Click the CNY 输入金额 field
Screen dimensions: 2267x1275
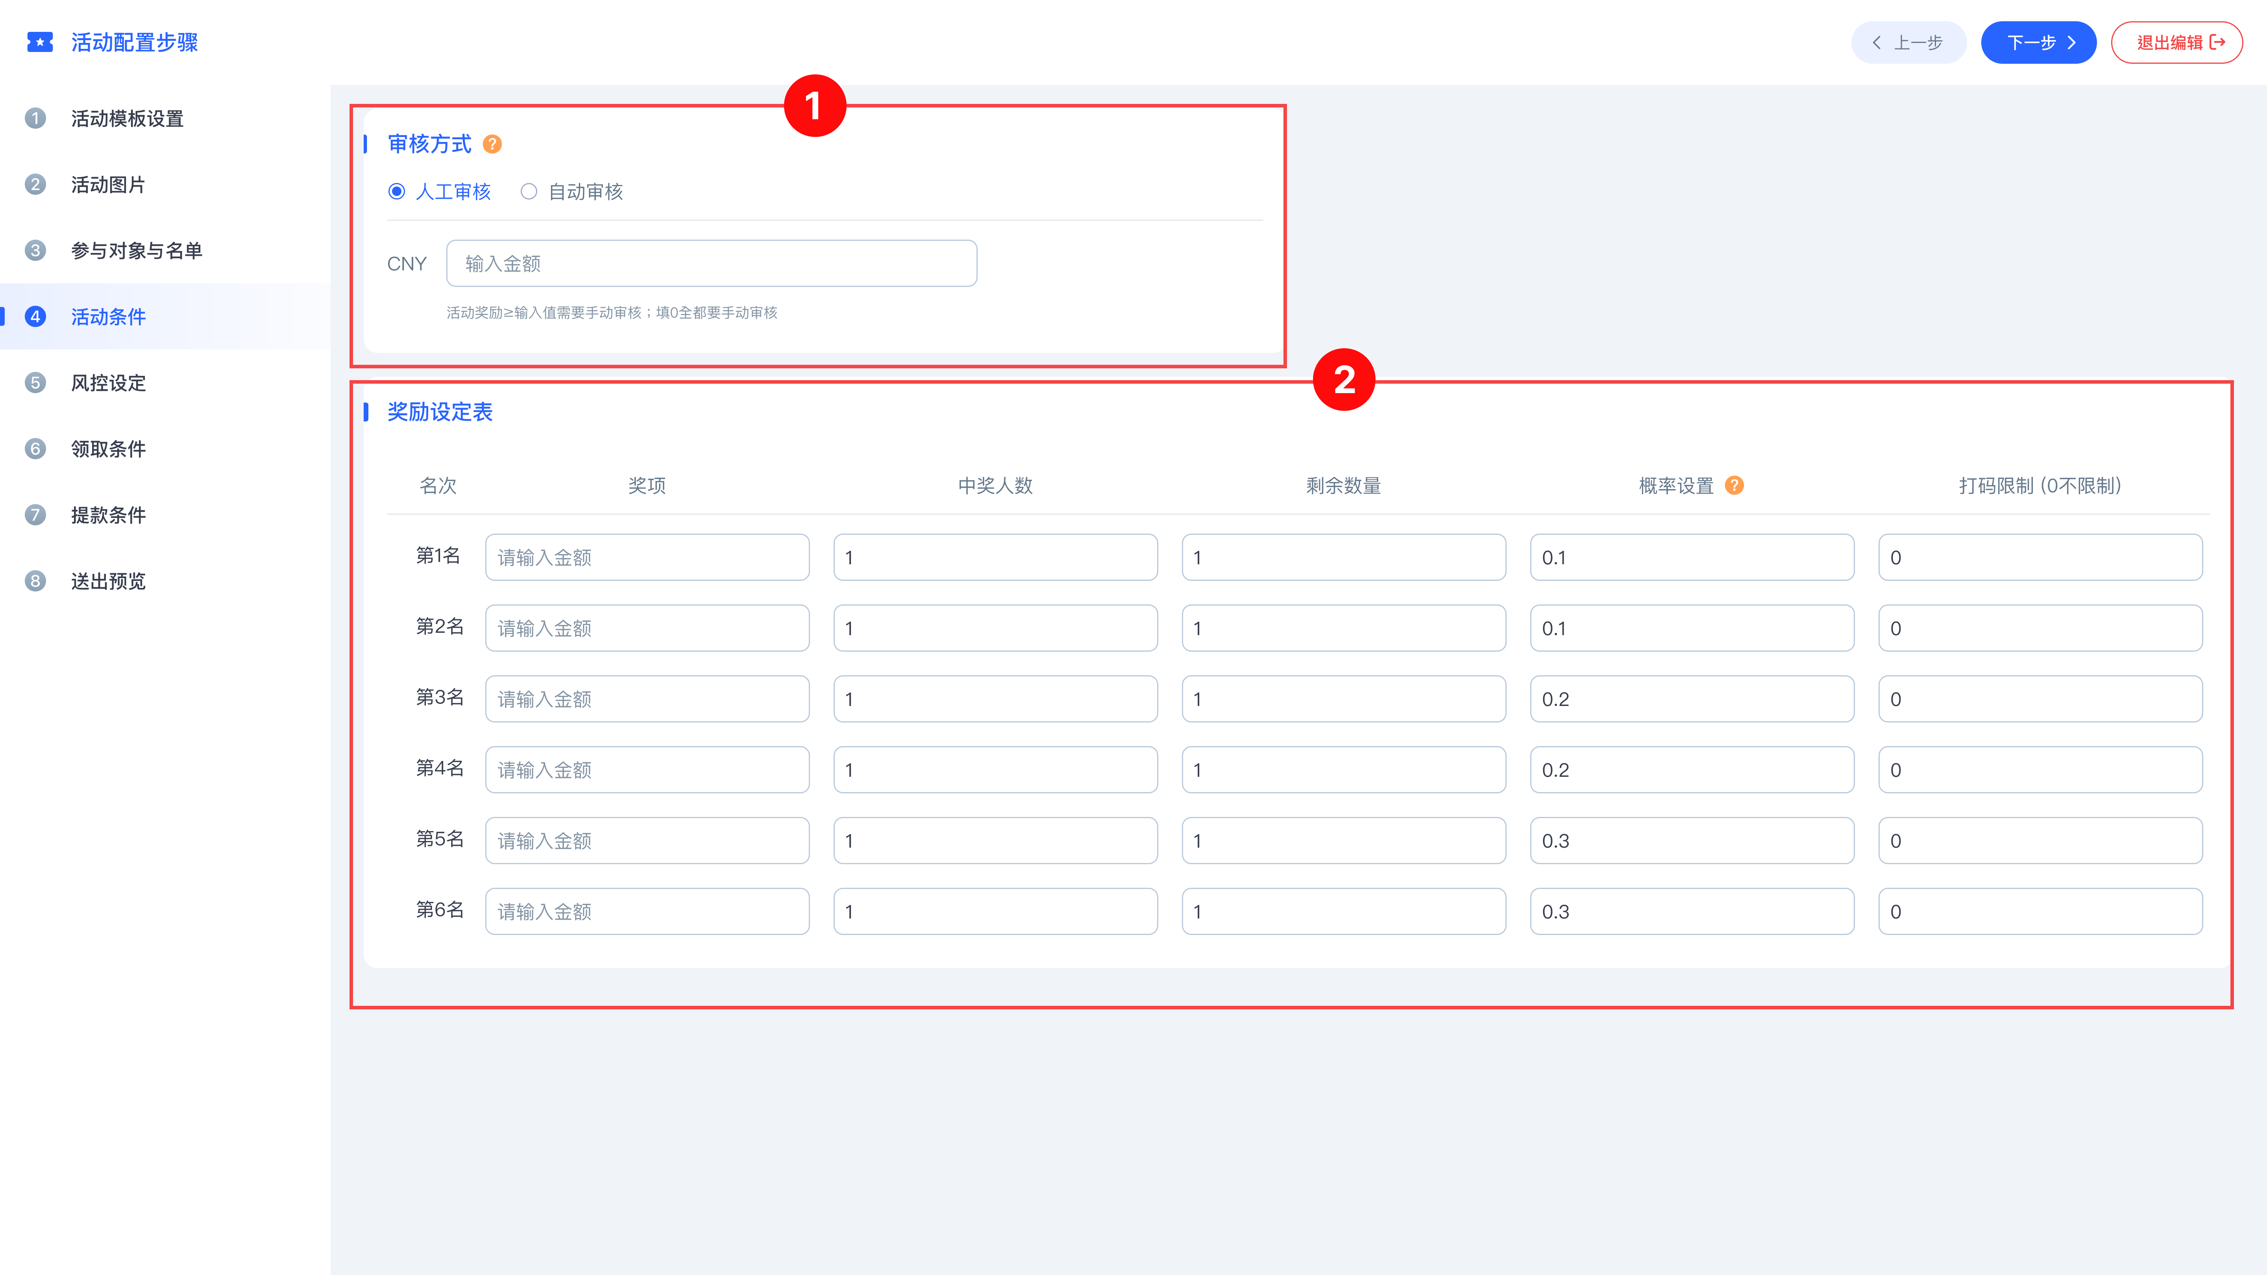[711, 263]
